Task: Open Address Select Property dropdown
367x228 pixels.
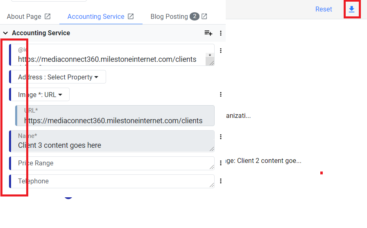Action: pyautogui.click(x=58, y=77)
